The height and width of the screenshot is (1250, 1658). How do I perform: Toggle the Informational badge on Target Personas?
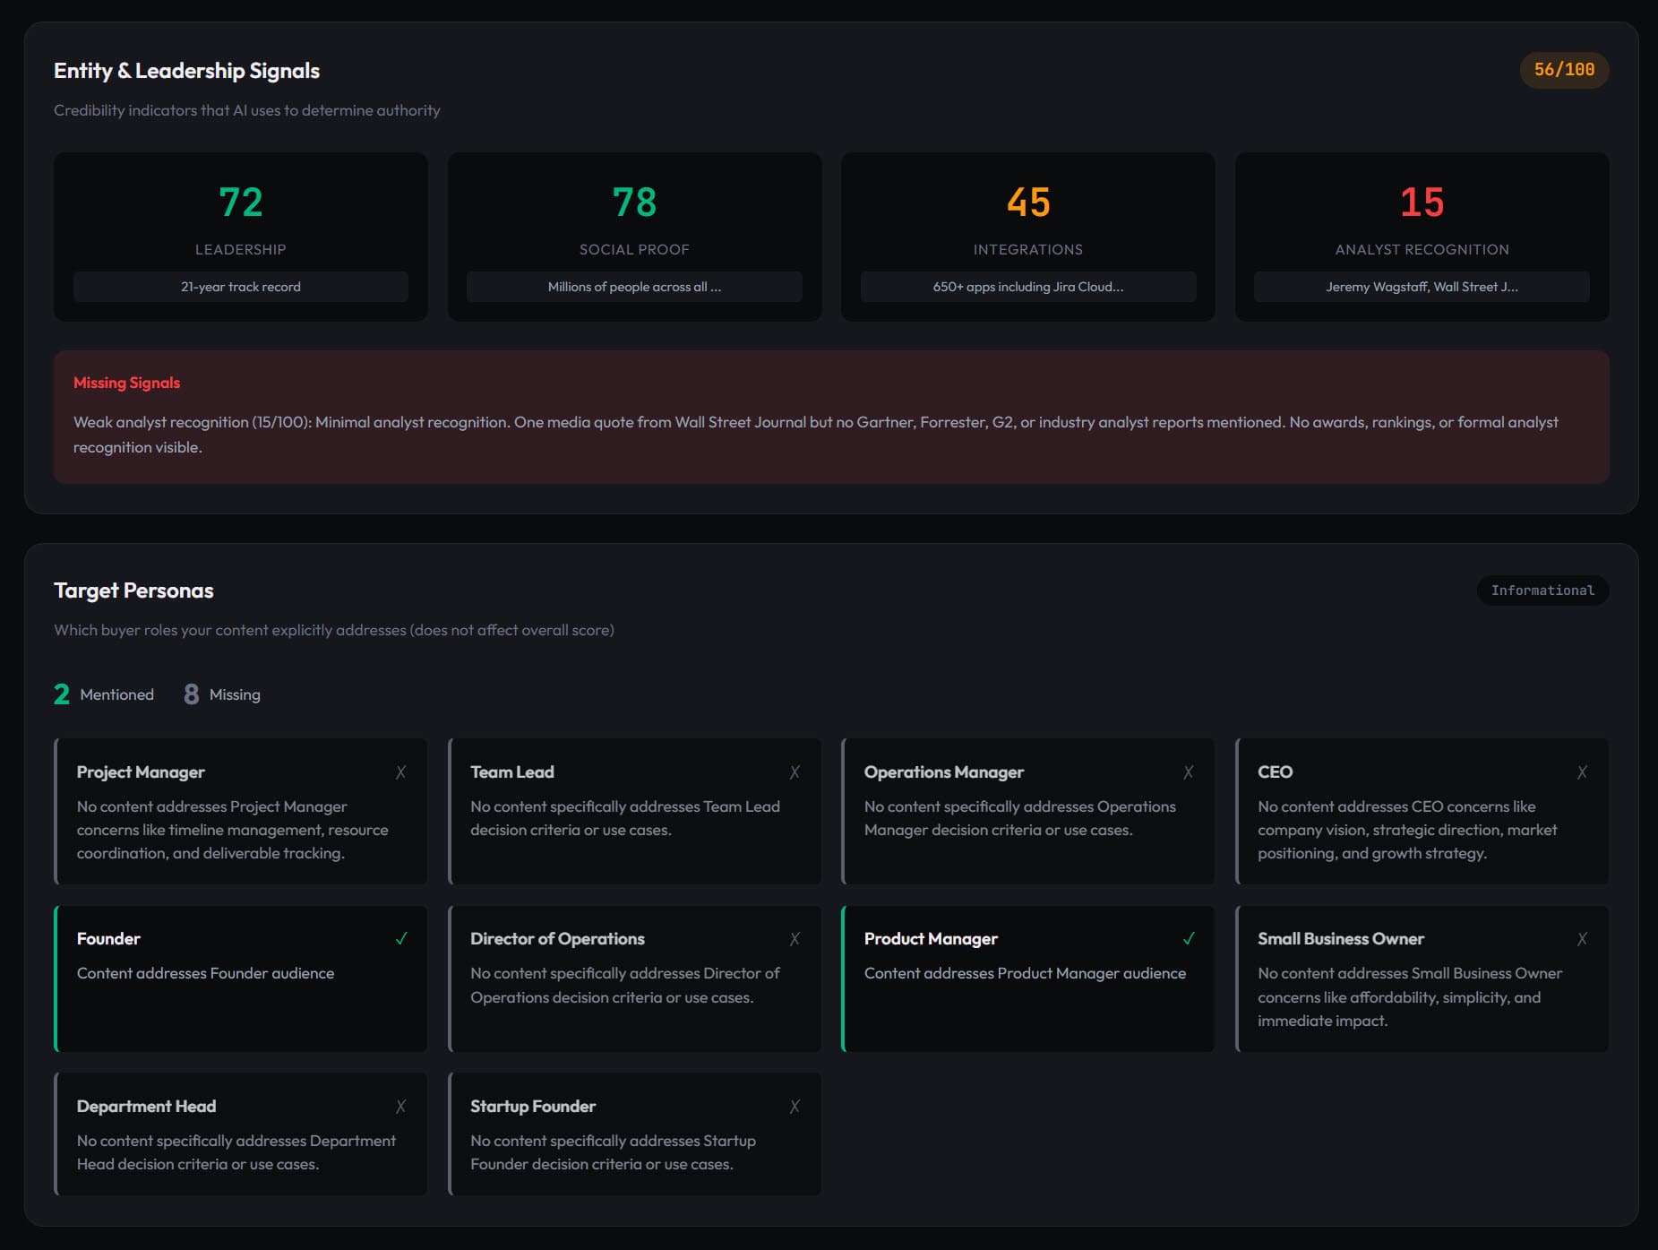point(1542,590)
